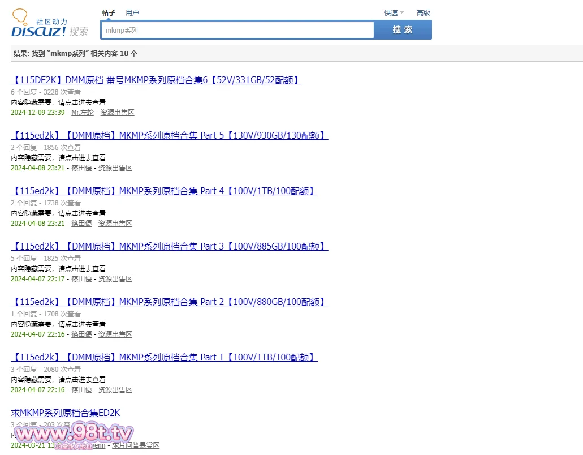The image size is (583, 455).
Task: View author 篠田優 under Part 5 result
Action: pyautogui.click(x=81, y=168)
